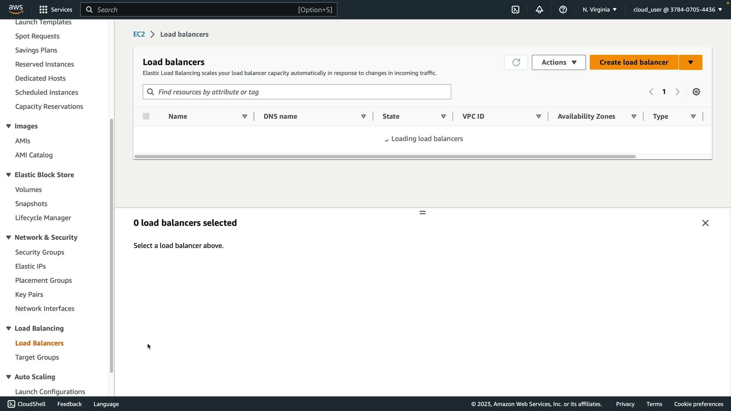Open the Services grid menu

click(x=43, y=10)
